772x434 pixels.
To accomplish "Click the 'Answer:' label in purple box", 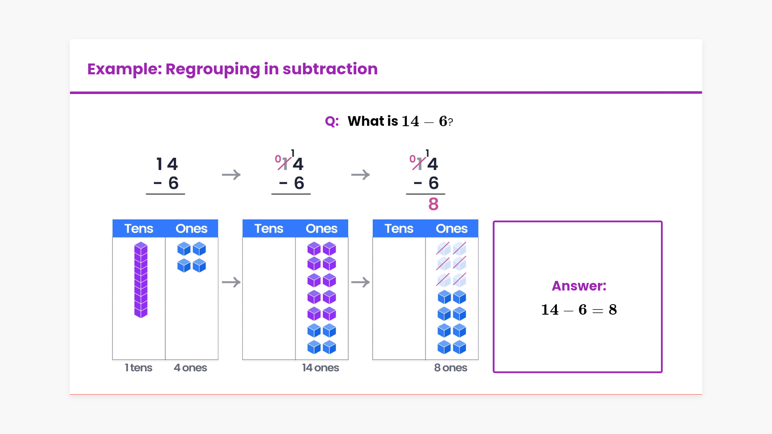I will click(x=579, y=286).
